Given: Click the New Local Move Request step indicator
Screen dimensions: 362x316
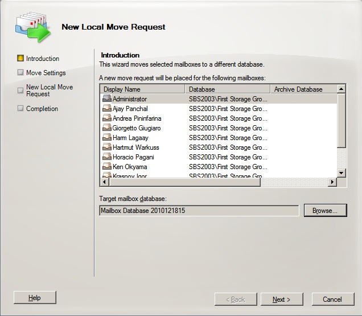Looking at the screenshot, I should point(20,90).
